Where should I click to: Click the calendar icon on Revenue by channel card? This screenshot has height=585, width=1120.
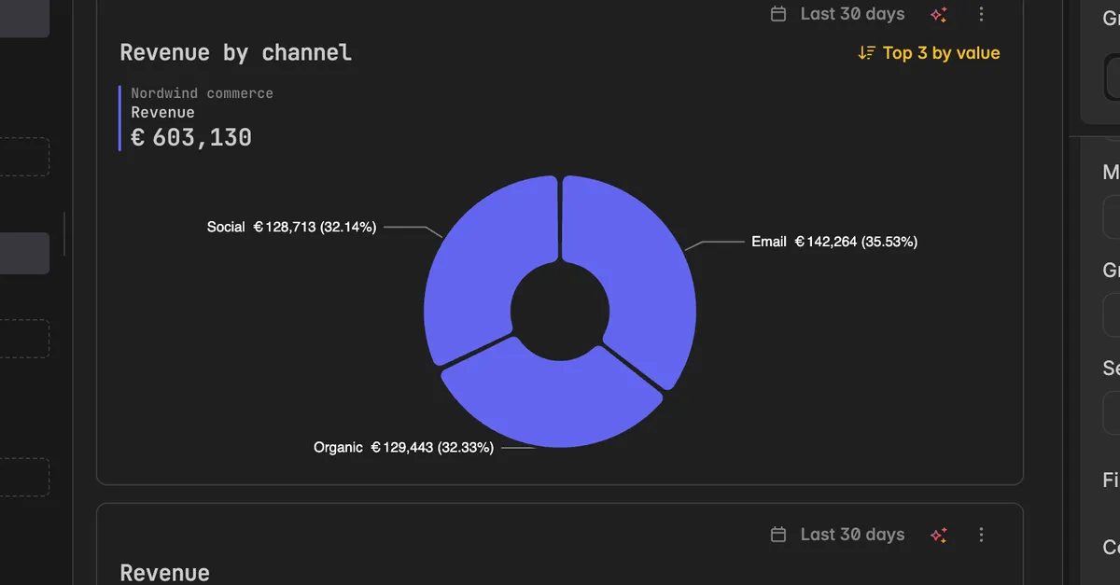coord(778,14)
